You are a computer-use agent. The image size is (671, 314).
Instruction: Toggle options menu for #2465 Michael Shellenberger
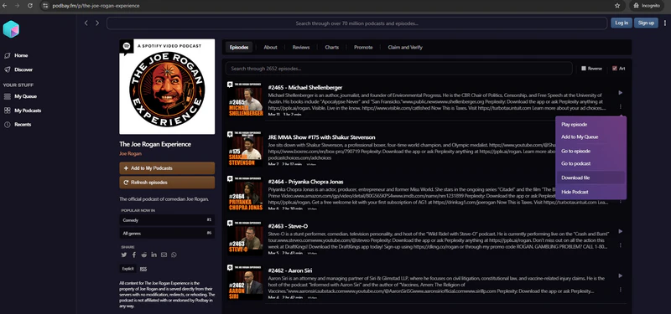click(x=621, y=107)
